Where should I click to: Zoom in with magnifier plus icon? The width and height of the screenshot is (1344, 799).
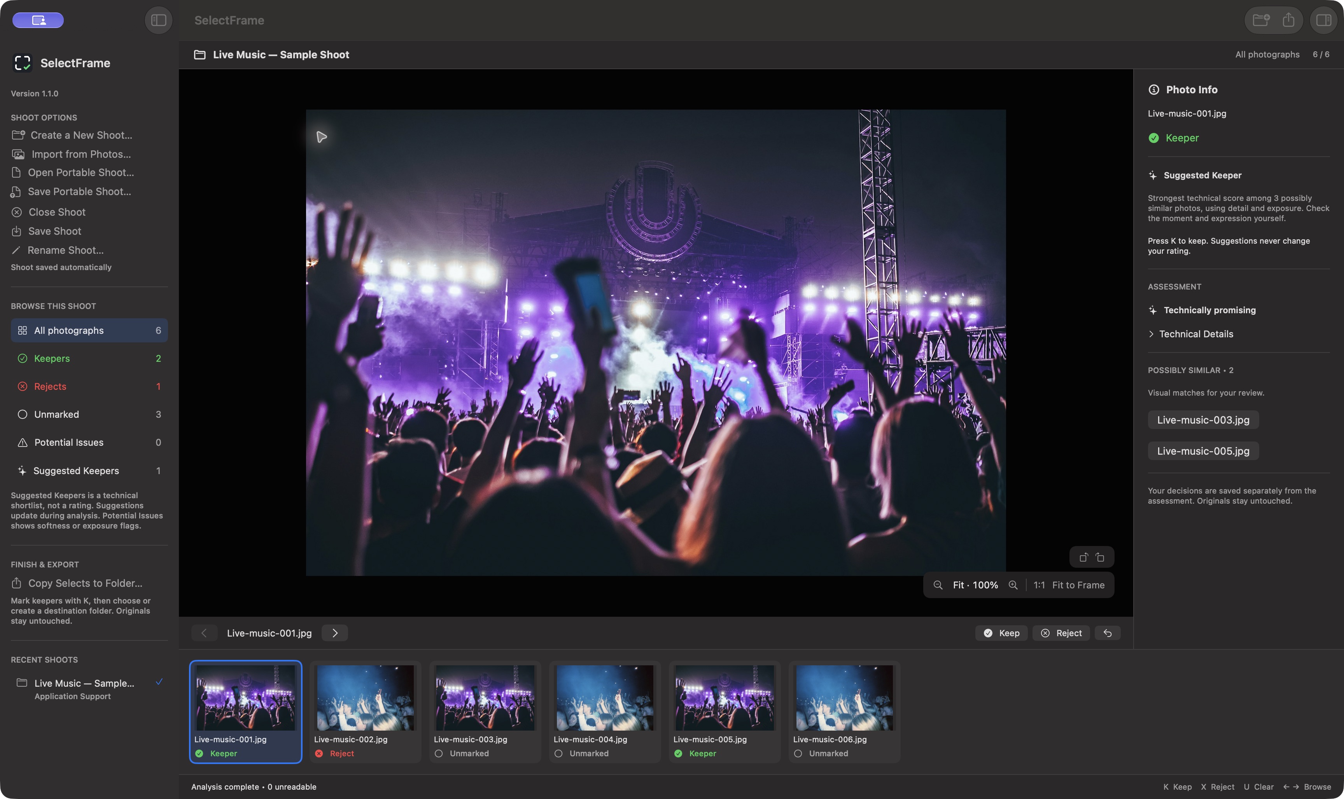[1013, 585]
